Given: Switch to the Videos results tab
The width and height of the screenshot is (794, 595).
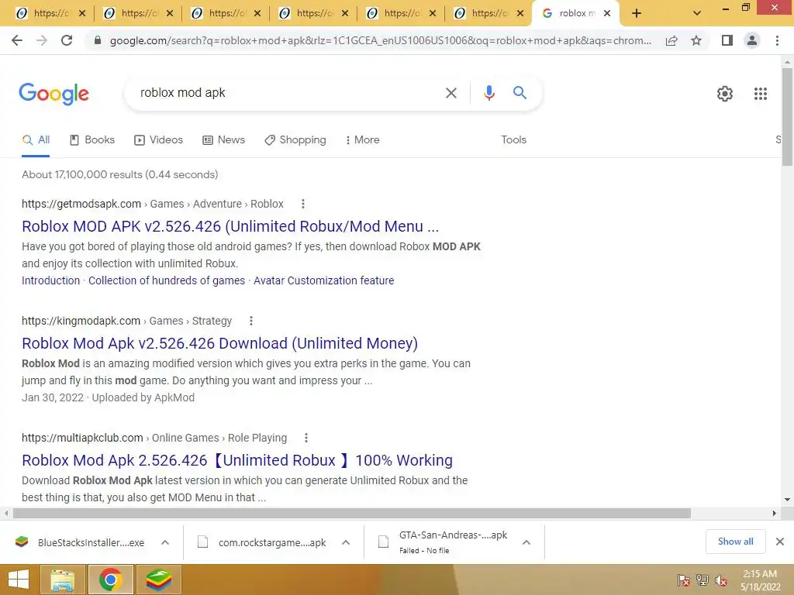Looking at the screenshot, I should tap(158, 140).
